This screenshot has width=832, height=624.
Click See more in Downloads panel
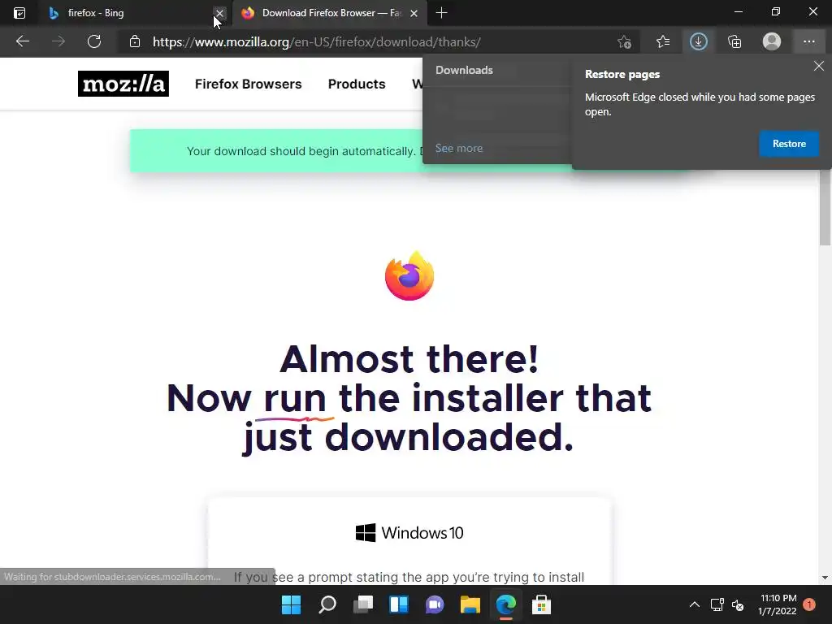459,148
